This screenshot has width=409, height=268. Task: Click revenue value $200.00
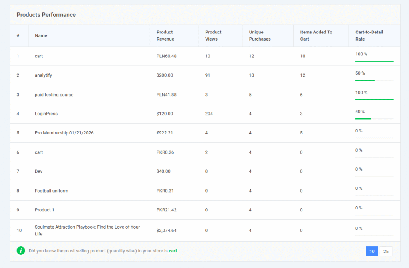[x=165, y=75]
